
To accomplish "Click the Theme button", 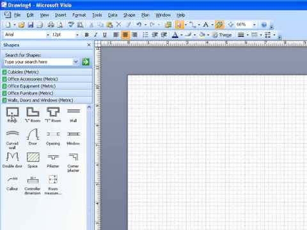I will click(x=222, y=34).
